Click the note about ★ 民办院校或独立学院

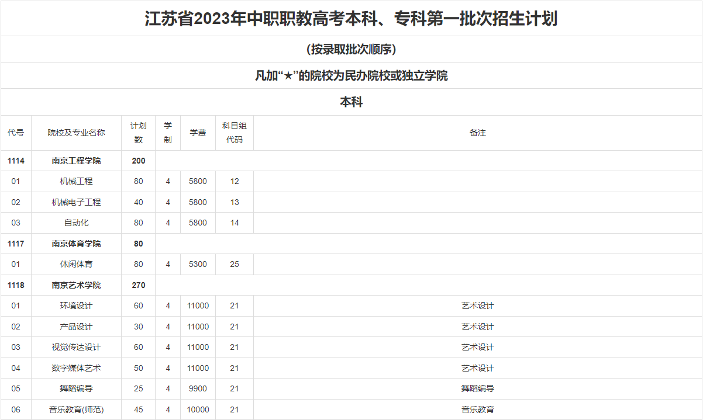pos(351,75)
